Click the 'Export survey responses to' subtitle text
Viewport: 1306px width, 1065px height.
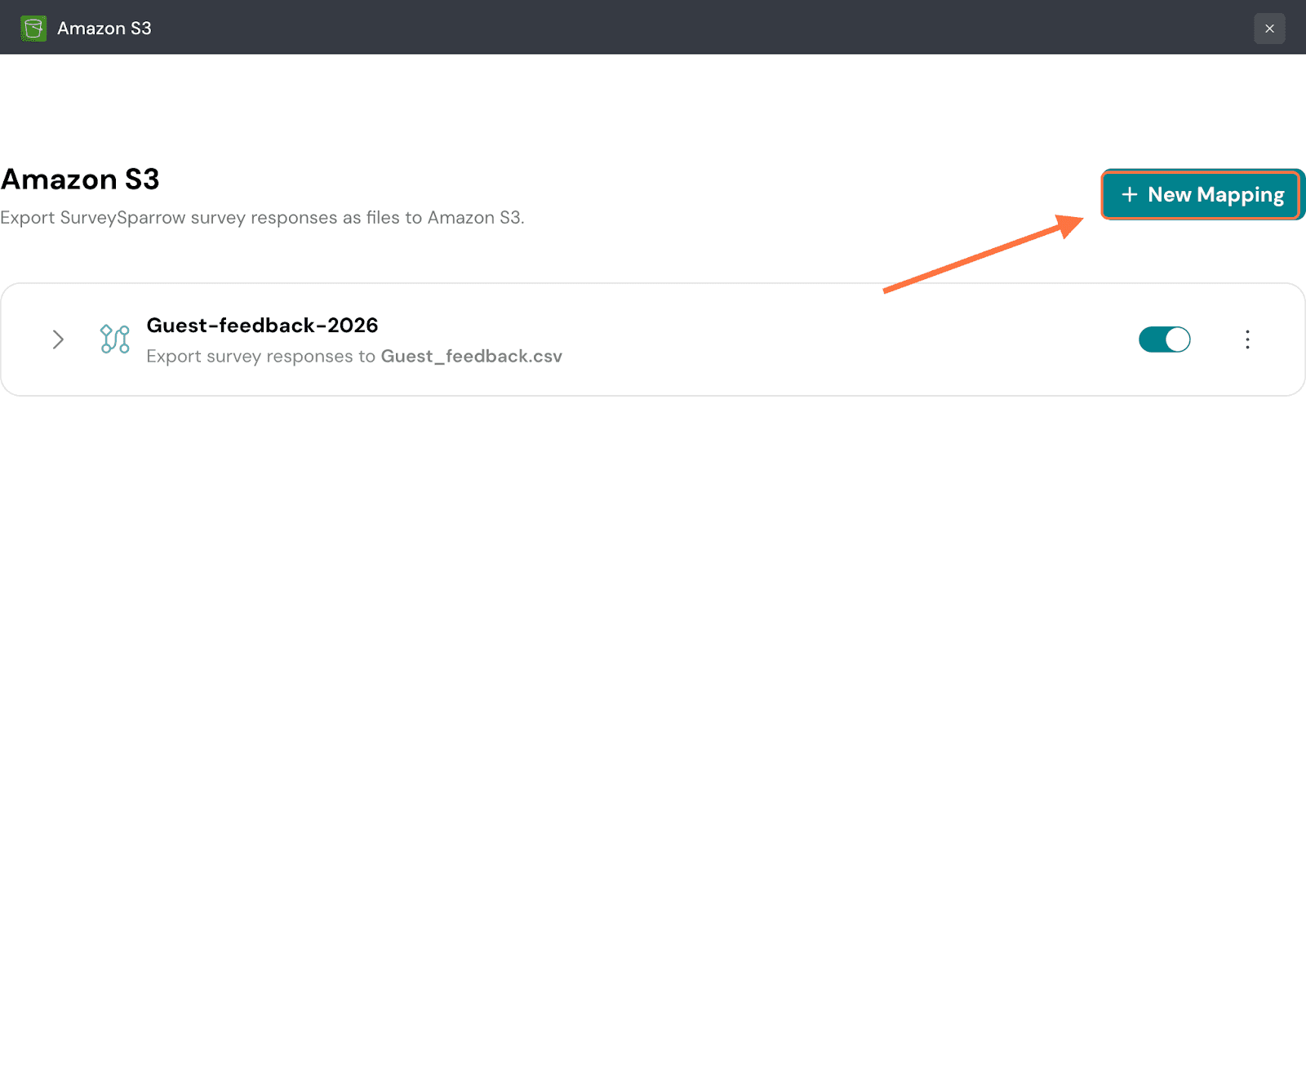point(260,357)
